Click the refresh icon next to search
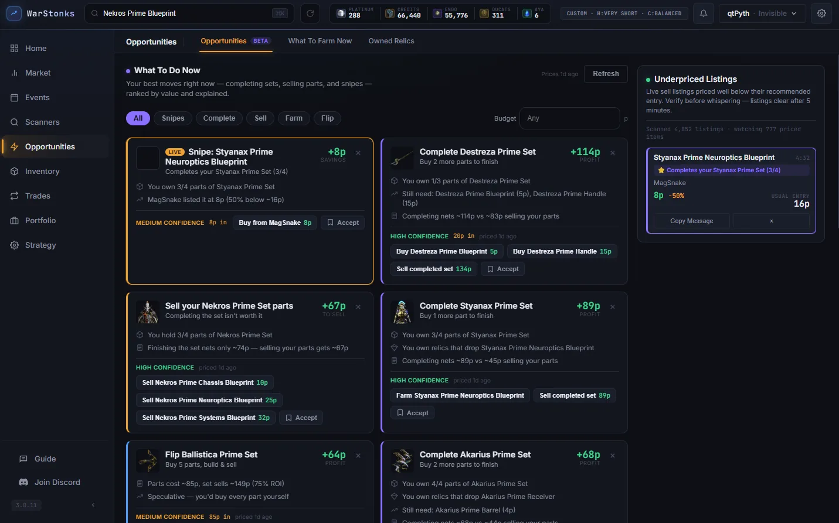This screenshot has width=839, height=523. pos(310,13)
